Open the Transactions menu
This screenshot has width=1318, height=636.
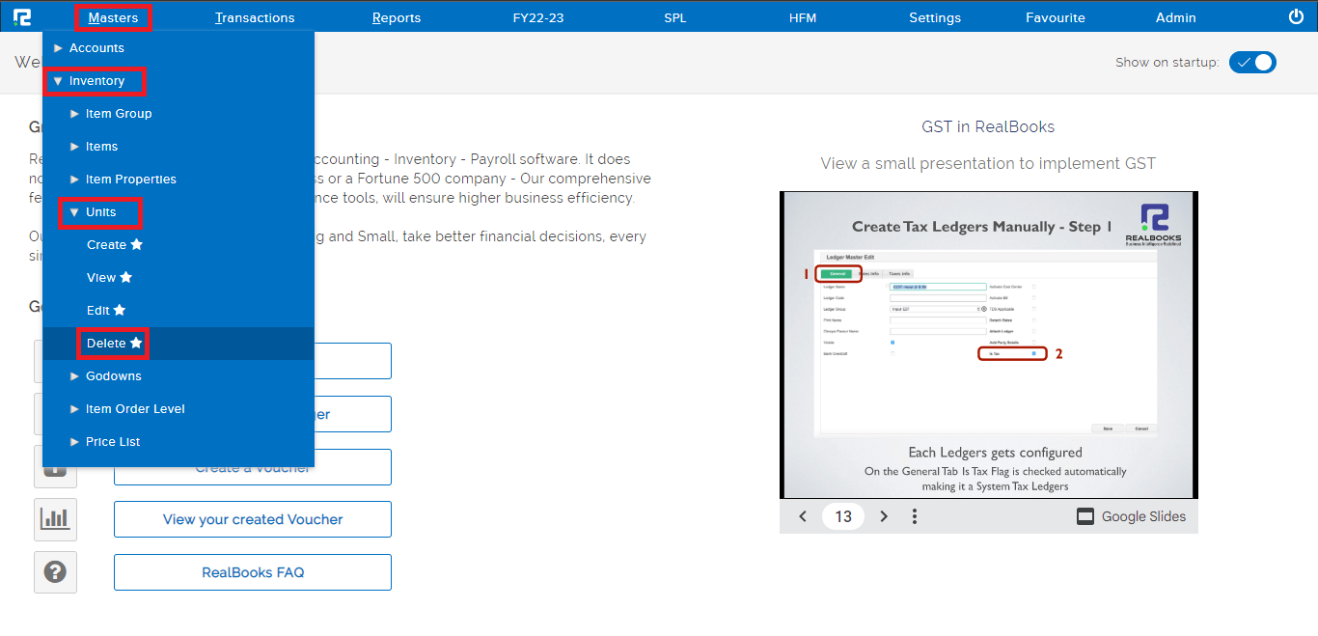point(255,17)
